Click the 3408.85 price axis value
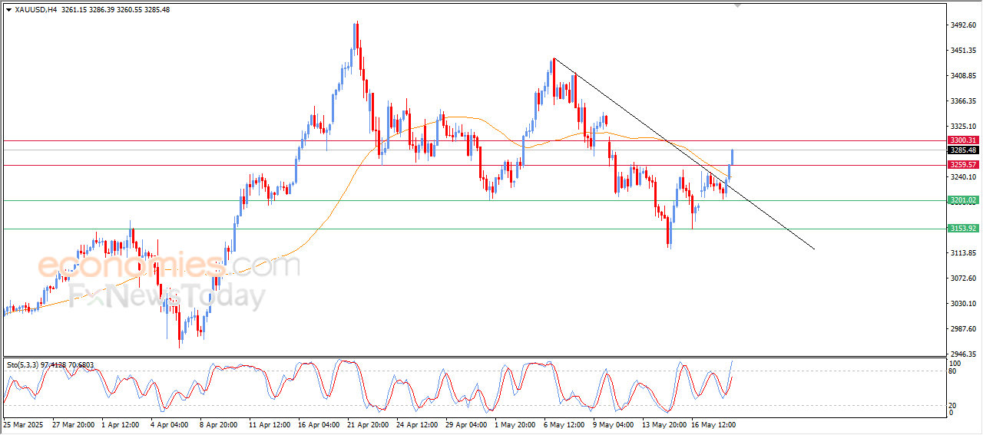983x435 pixels. tap(965, 76)
